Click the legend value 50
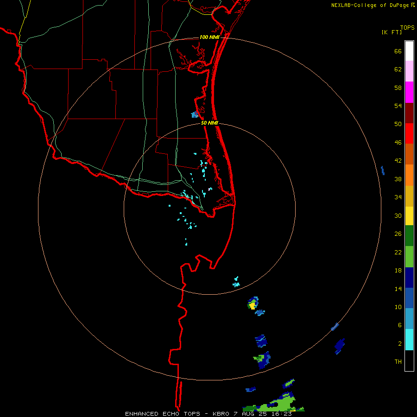The image size is (417, 417). [x=398, y=124]
